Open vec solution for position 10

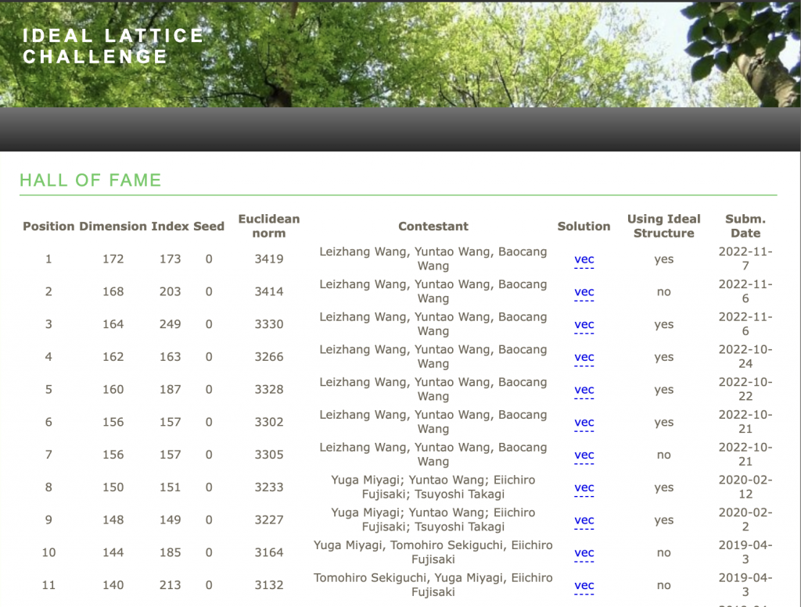(x=584, y=553)
